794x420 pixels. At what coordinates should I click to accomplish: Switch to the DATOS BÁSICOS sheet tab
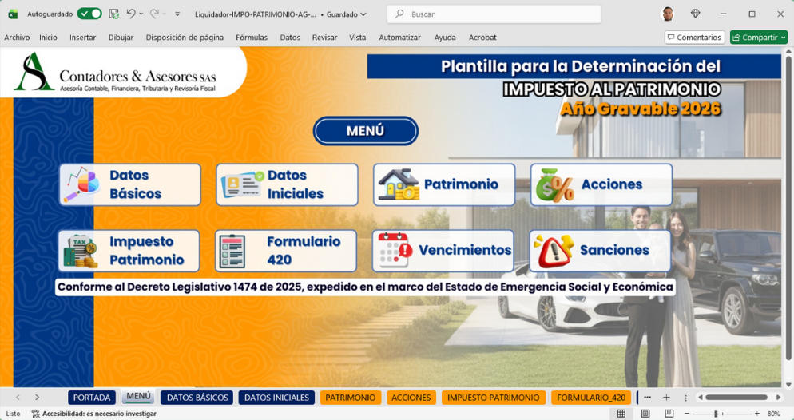click(197, 398)
